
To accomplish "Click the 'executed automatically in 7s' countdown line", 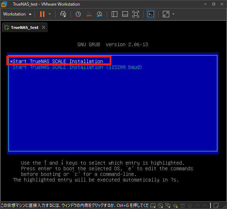I will [96, 180].
